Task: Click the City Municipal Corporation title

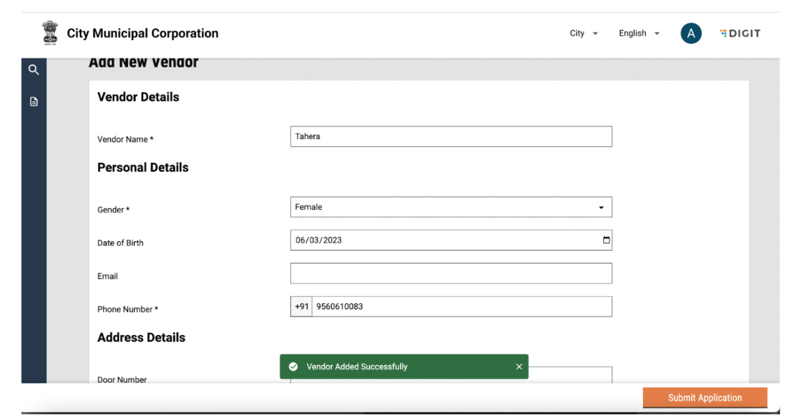Action: click(143, 34)
